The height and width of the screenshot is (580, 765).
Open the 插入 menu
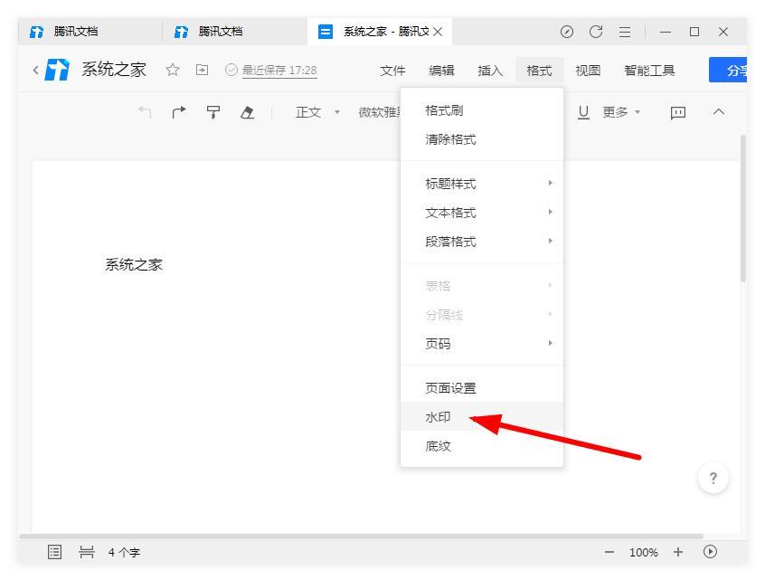coord(490,71)
